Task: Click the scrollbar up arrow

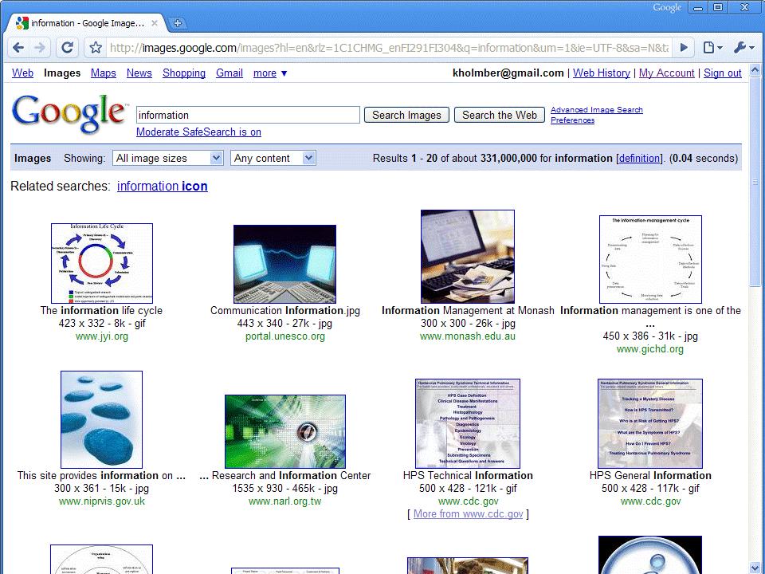Action: 755,70
